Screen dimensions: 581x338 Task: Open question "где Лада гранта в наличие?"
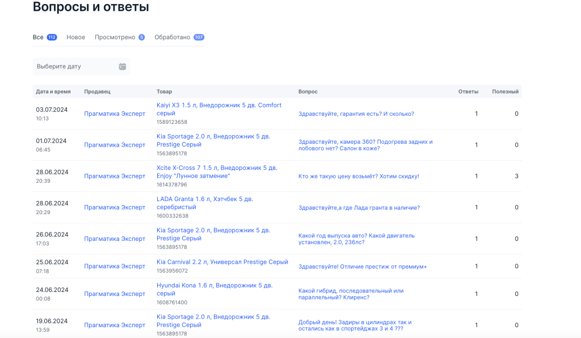pos(359,208)
